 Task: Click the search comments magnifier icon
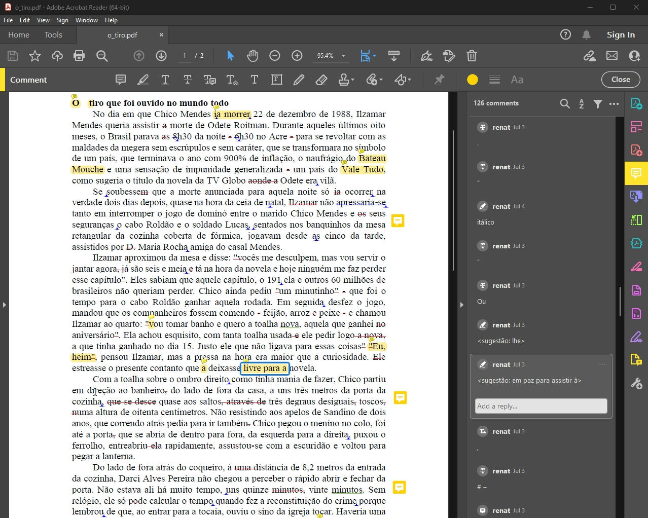(564, 103)
